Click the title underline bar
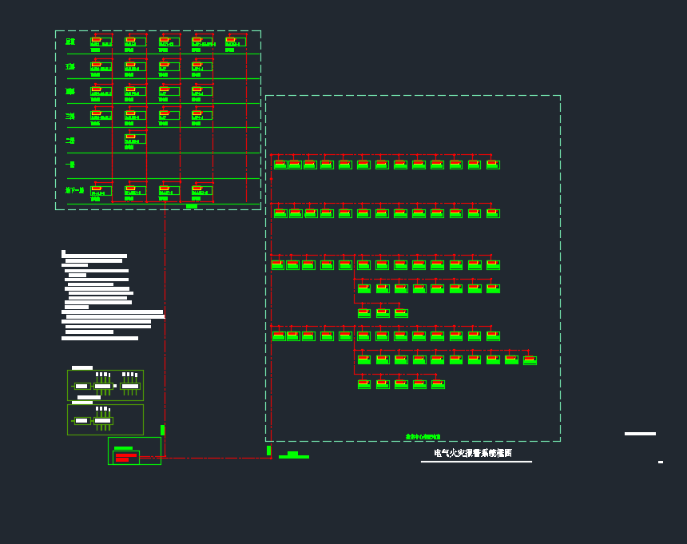Image resolution: width=687 pixels, height=544 pixels. pyautogui.click(x=476, y=462)
